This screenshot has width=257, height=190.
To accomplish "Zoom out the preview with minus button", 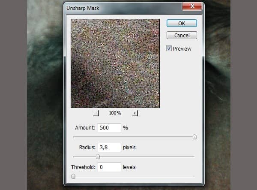I will [x=96, y=113].
